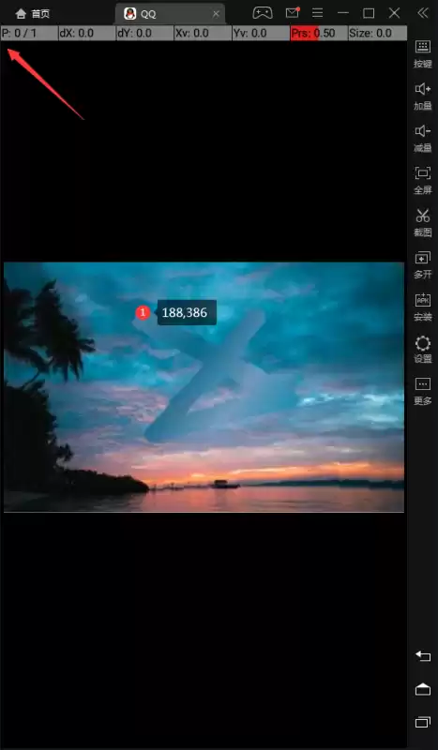Close the QQ tab
Screen dimensions: 438x750
point(216,14)
